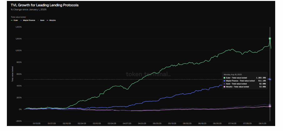This screenshot has height=131, width=283.
Task: Click the blue Maple Finance tooltip swatch
Action: click(224, 81)
